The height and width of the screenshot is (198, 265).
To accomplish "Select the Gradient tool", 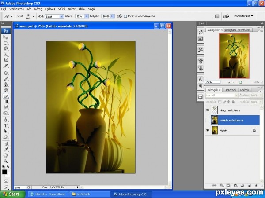I will [x=6, y=102].
